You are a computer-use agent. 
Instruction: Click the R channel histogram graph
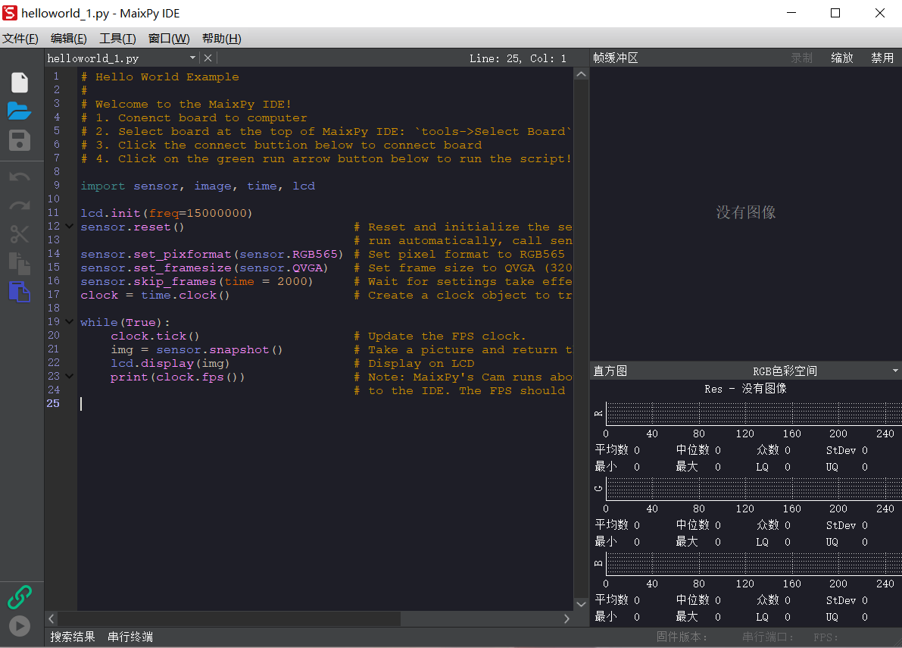tap(754, 414)
